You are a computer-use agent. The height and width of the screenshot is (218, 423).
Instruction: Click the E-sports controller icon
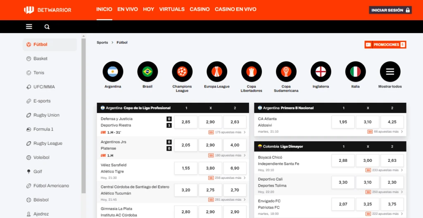(29, 101)
